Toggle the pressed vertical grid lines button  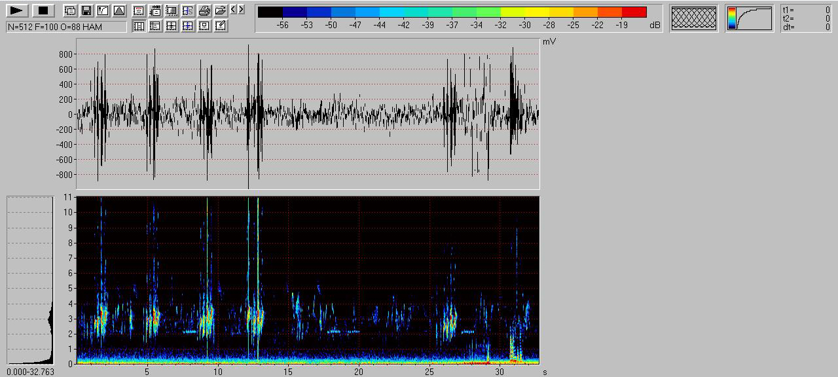(x=139, y=26)
